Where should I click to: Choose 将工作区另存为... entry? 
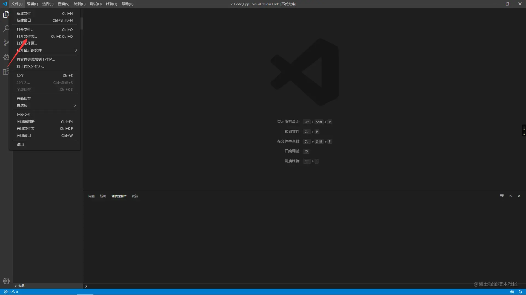pos(45,66)
